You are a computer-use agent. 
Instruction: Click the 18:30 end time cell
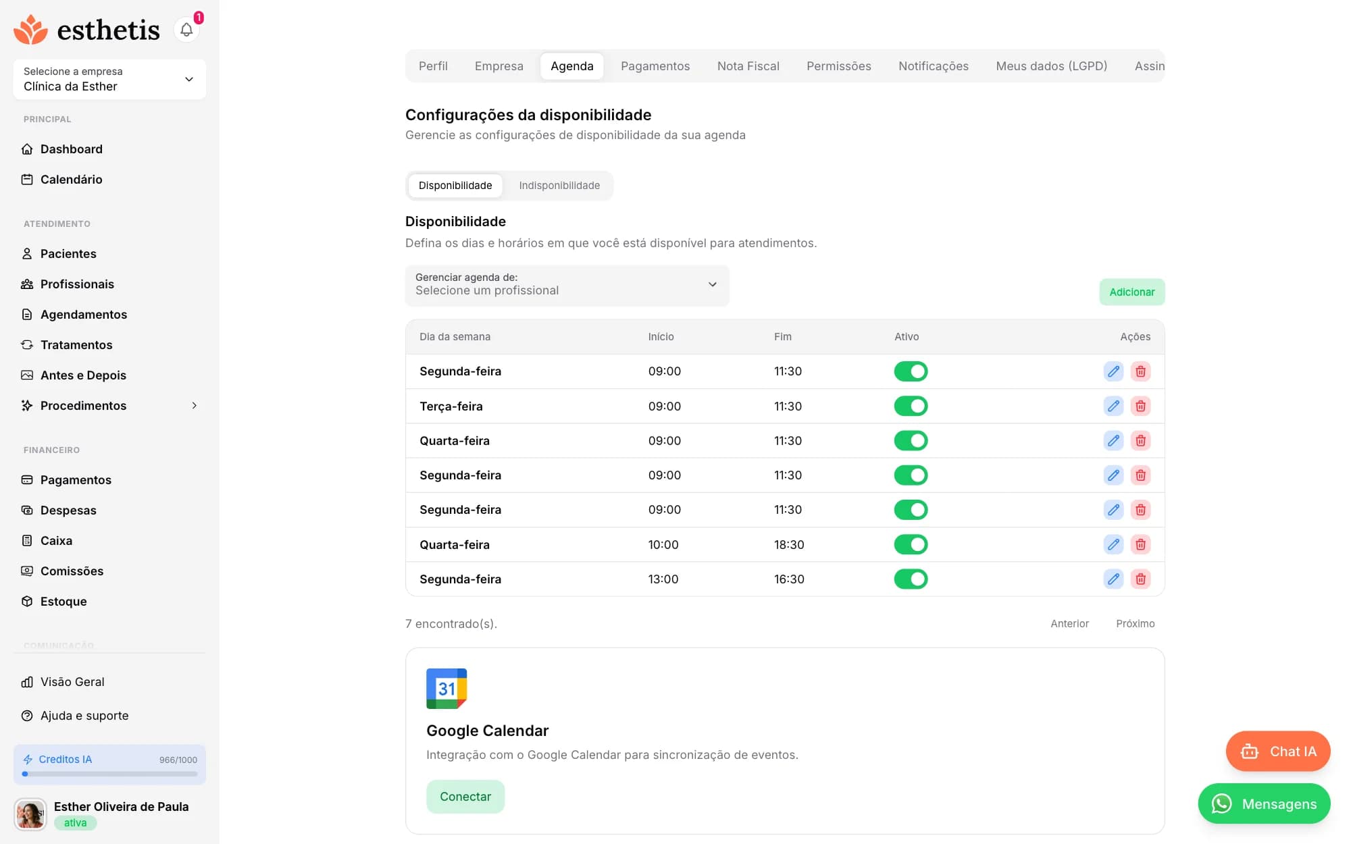[x=789, y=544]
